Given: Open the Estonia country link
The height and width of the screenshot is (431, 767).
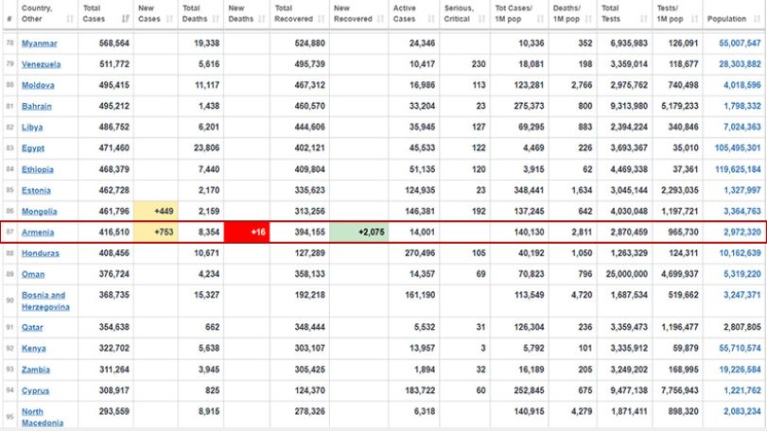Looking at the screenshot, I should (x=36, y=191).
